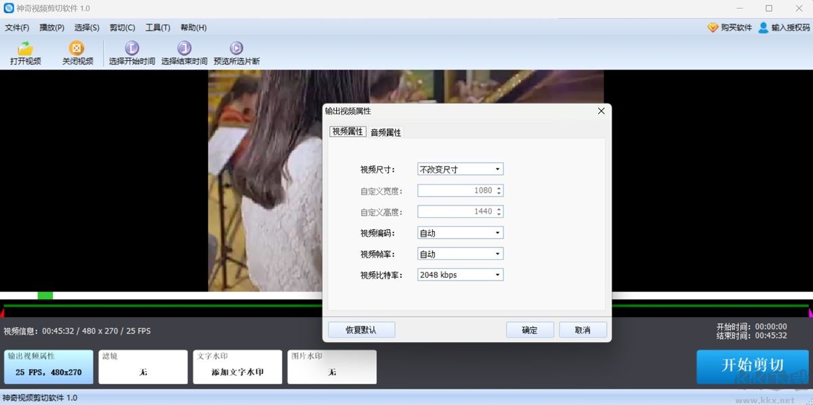Open the 视频比特率 dropdown showing 2048 kbps

pyautogui.click(x=497, y=274)
